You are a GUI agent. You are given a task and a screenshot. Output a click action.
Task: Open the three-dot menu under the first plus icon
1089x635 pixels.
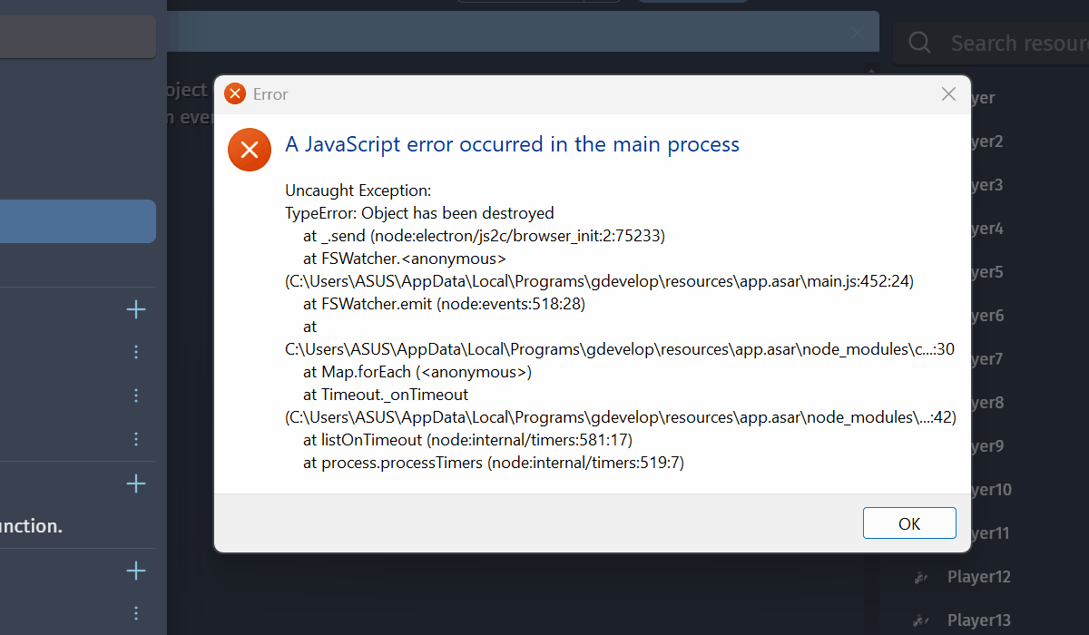[136, 352]
